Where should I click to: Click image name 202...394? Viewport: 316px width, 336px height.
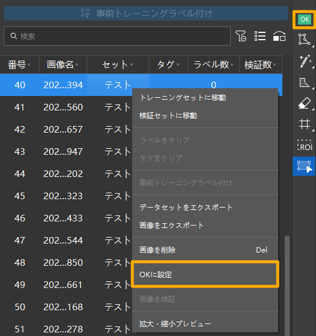63,85
